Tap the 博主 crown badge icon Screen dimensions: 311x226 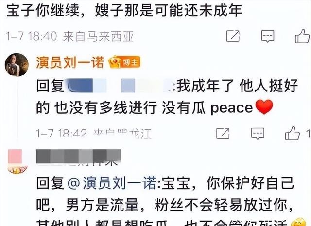[x=124, y=62]
